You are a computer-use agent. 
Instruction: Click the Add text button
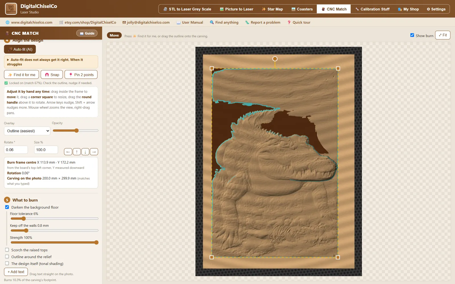click(16, 272)
